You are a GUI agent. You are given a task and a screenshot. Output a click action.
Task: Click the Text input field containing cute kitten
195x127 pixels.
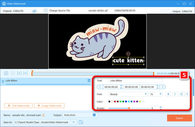coord(135,81)
